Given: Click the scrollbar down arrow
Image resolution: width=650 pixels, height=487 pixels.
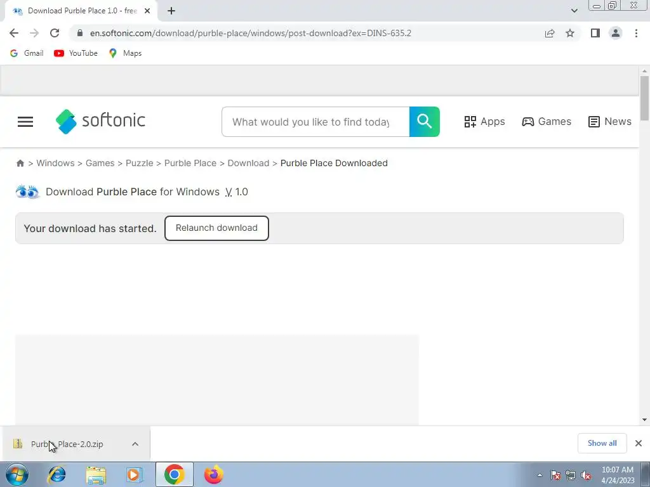Looking at the screenshot, I should (x=644, y=420).
